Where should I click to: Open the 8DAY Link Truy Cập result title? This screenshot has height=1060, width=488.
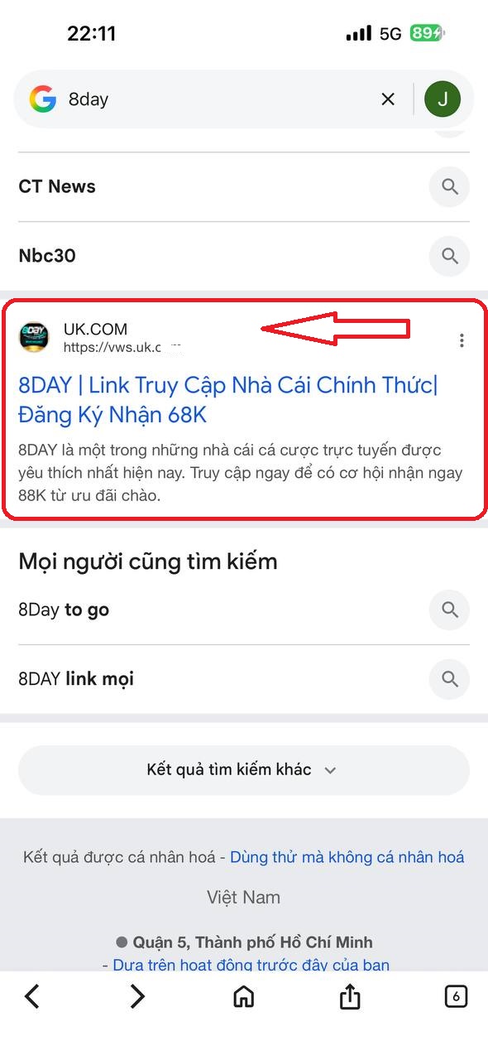[228, 399]
